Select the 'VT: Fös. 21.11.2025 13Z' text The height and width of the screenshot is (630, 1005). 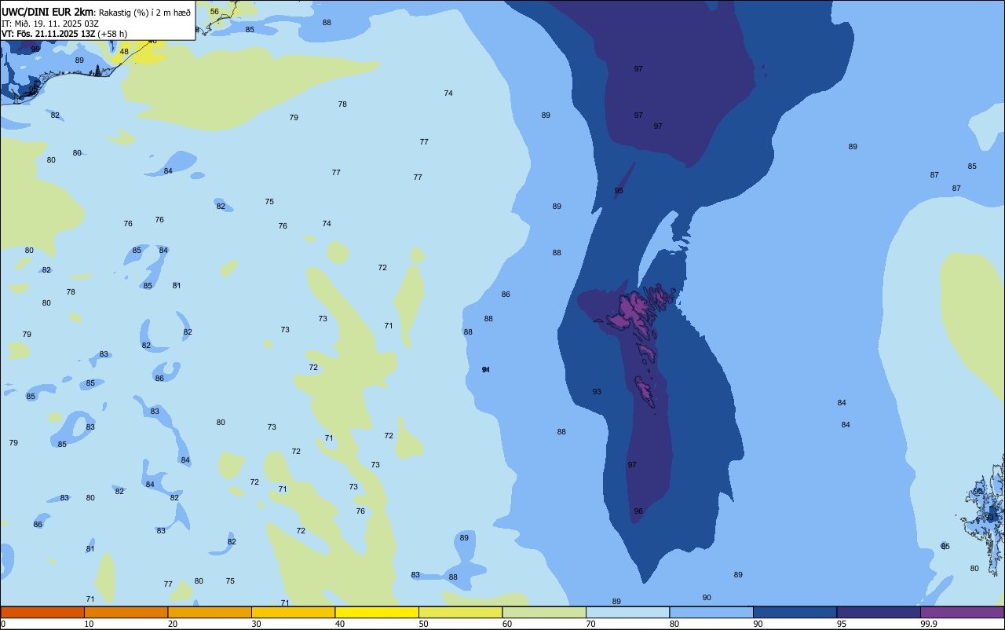[49, 34]
